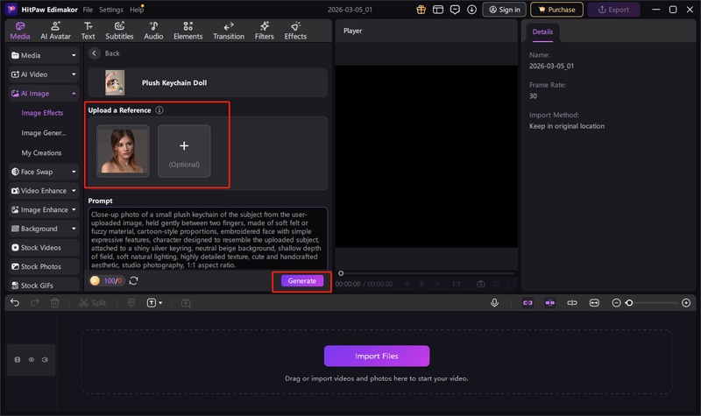
Task: Open the Settings menu
Action: click(x=111, y=9)
